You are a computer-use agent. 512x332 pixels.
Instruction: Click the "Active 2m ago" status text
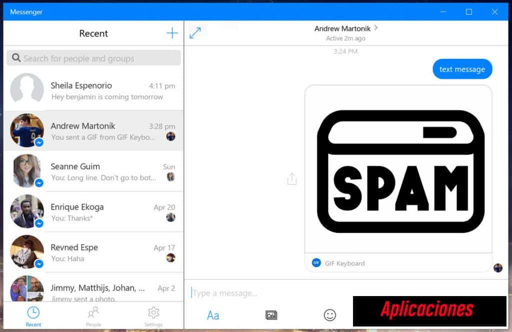pyautogui.click(x=345, y=38)
